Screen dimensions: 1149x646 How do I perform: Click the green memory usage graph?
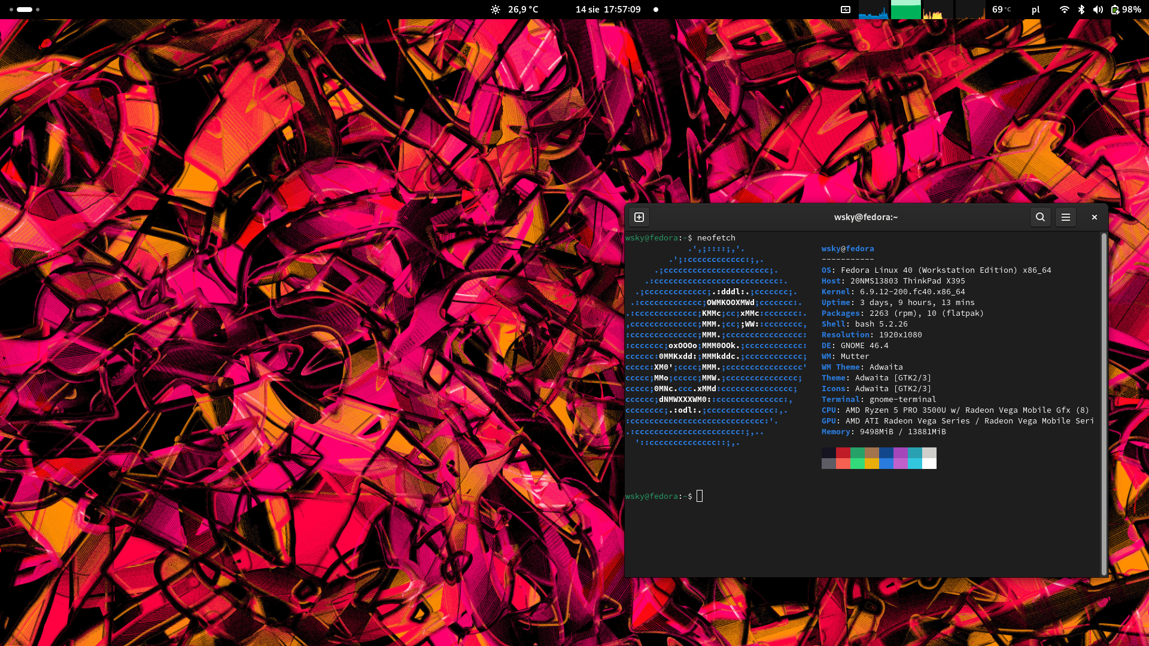(905, 10)
